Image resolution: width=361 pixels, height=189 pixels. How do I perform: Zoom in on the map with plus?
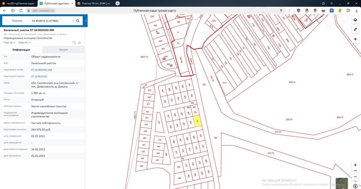pyautogui.click(x=355, y=165)
